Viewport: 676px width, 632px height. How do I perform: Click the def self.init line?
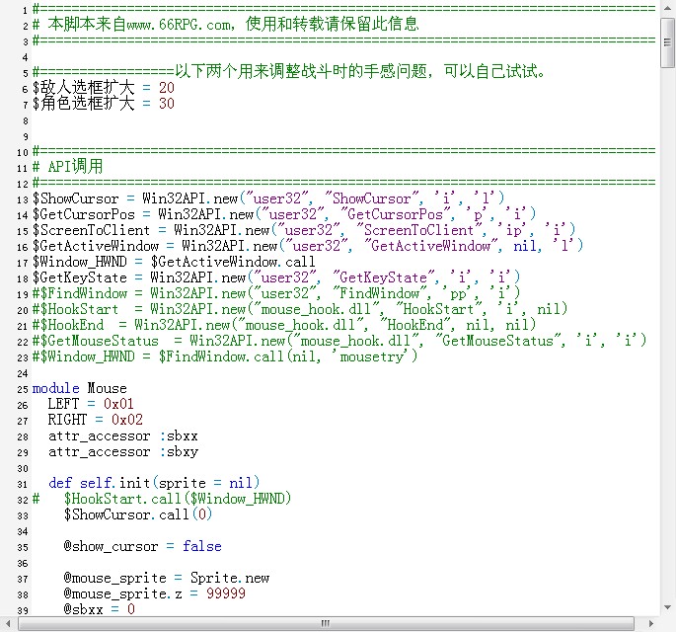(x=154, y=483)
